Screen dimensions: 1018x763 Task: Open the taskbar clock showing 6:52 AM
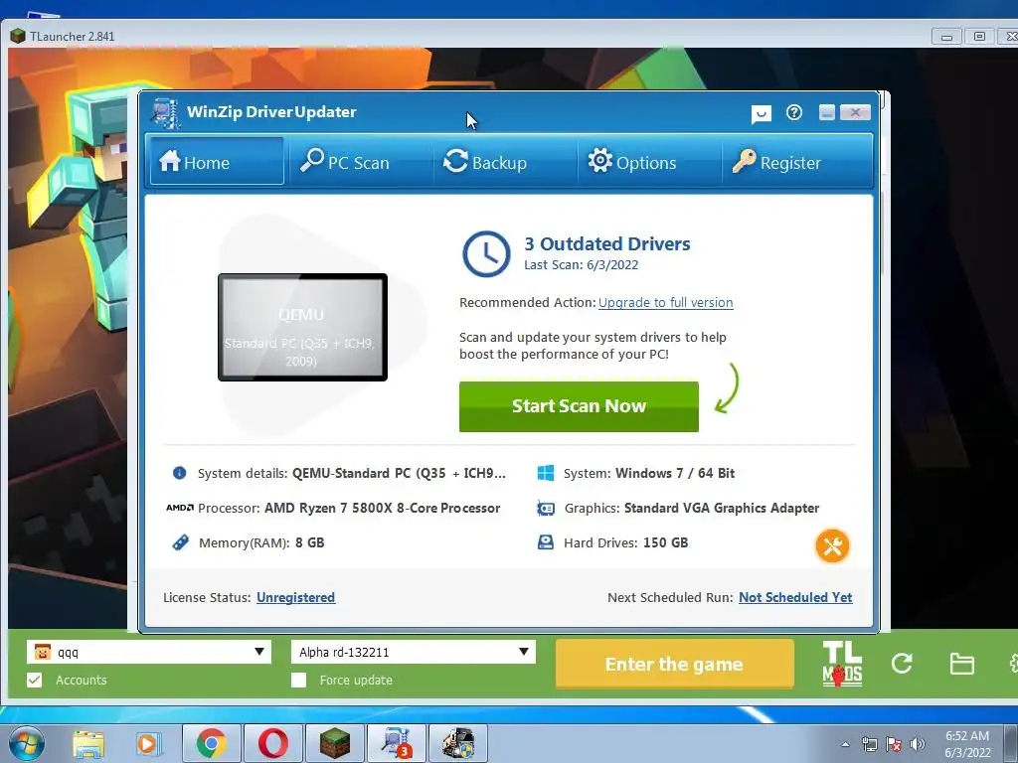point(967,744)
